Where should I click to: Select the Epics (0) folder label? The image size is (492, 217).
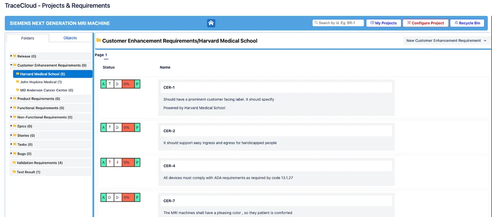click(x=25, y=126)
